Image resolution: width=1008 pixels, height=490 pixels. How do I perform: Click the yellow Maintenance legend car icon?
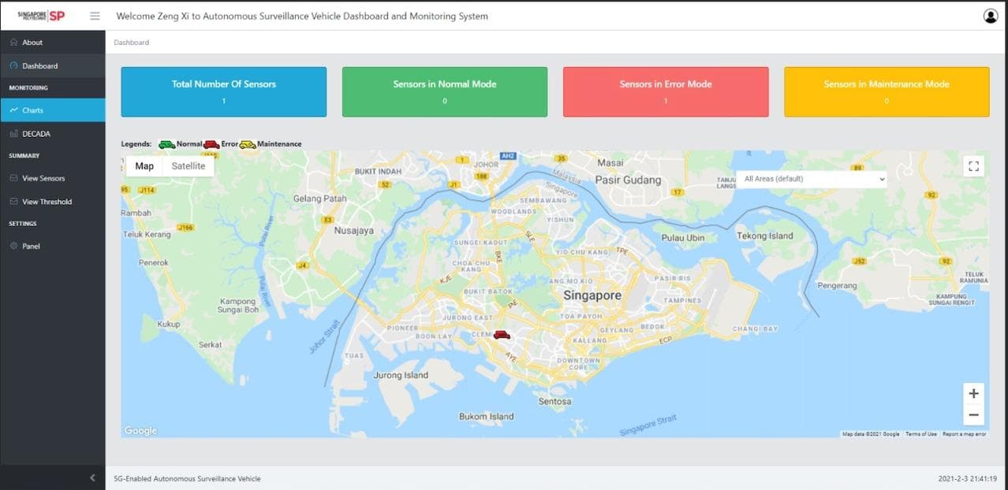[248, 144]
